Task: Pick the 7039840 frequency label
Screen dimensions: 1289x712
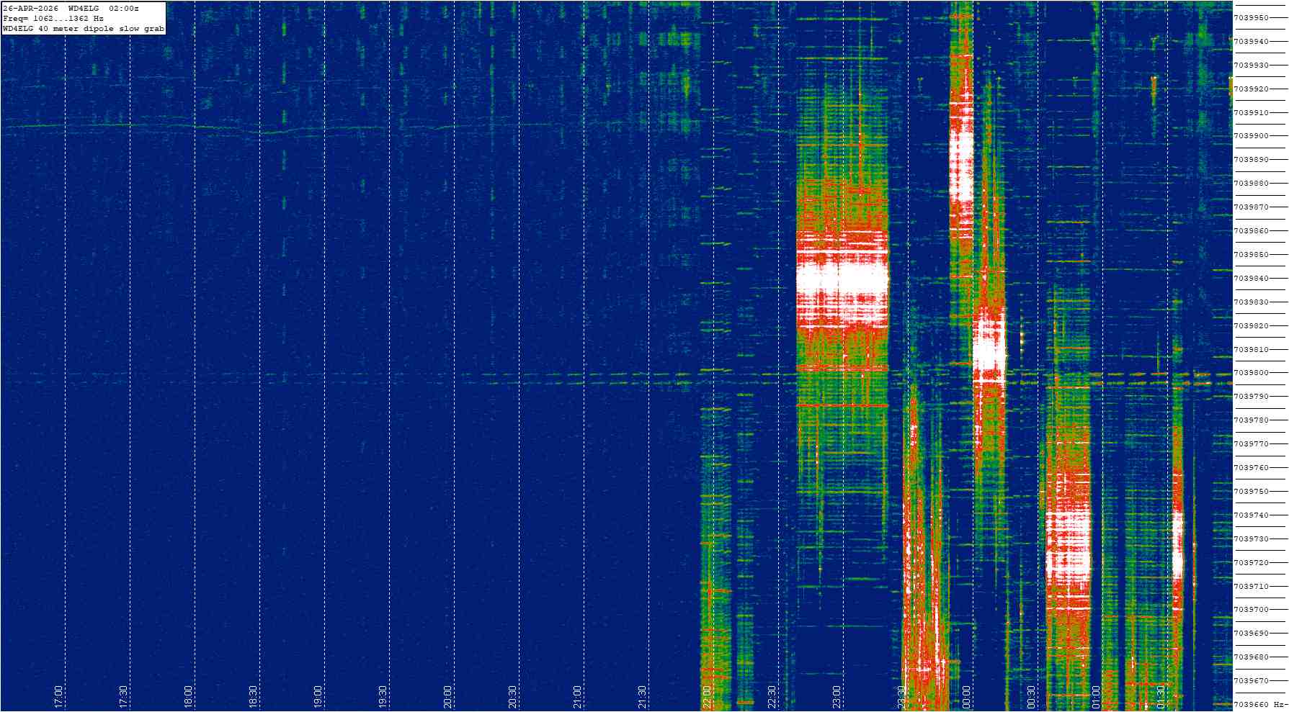Action: pyautogui.click(x=1252, y=278)
